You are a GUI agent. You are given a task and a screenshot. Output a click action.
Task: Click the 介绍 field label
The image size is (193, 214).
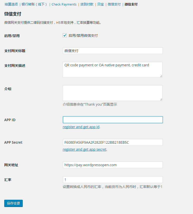[x=8, y=89]
